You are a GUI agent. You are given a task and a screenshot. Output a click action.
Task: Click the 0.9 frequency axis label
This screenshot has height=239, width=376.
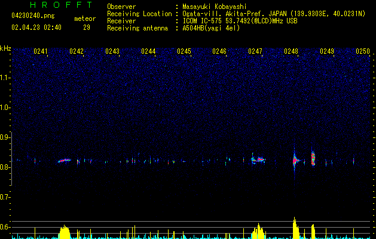click(5, 137)
